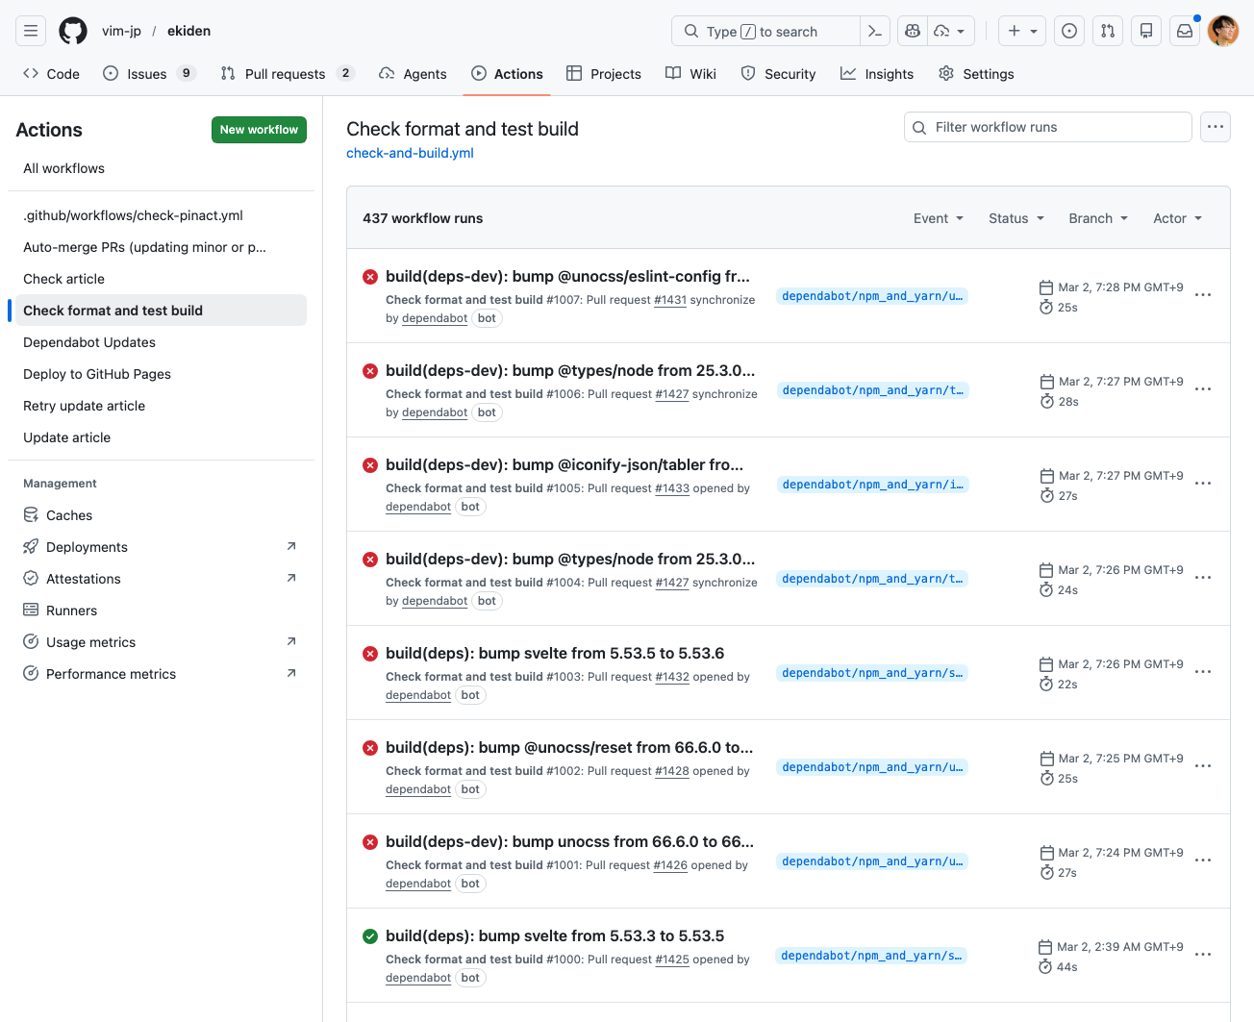Switch to the Insights tab
1254x1022 pixels.
click(x=877, y=74)
